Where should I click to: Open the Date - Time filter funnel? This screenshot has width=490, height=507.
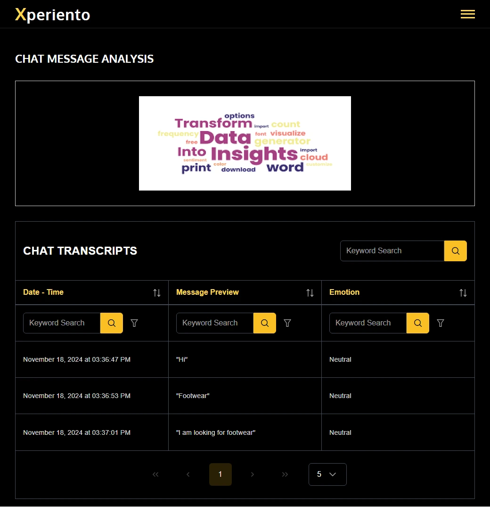point(134,323)
